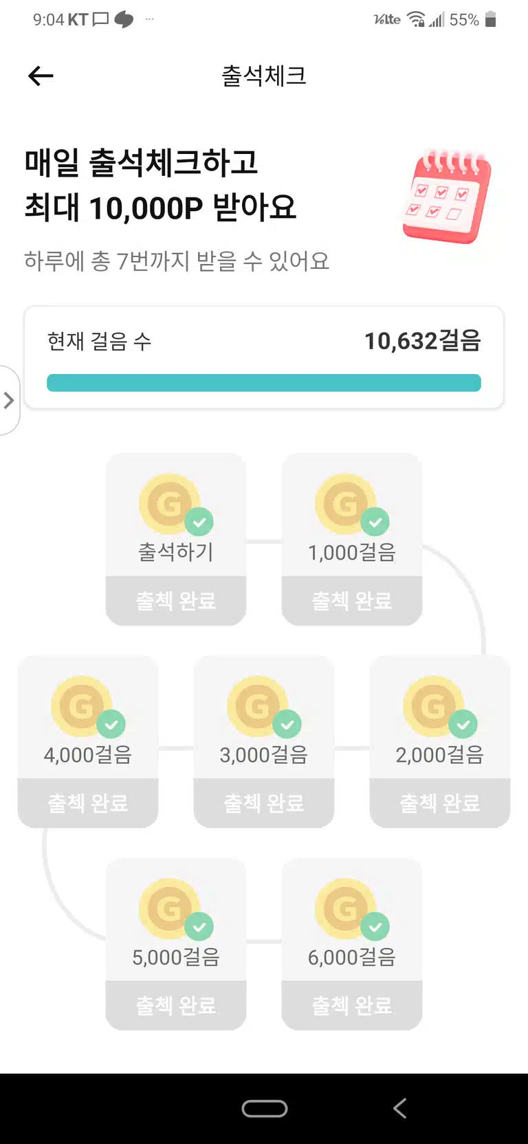The width and height of the screenshot is (528, 1144).
Task: Tap the gold coin on 1,000걸음 card
Action: click(x=345, y=504)
